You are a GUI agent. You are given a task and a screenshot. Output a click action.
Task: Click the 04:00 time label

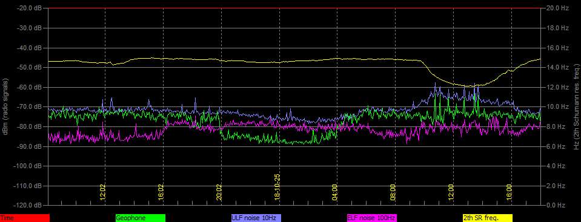click(x=335, y=192)
